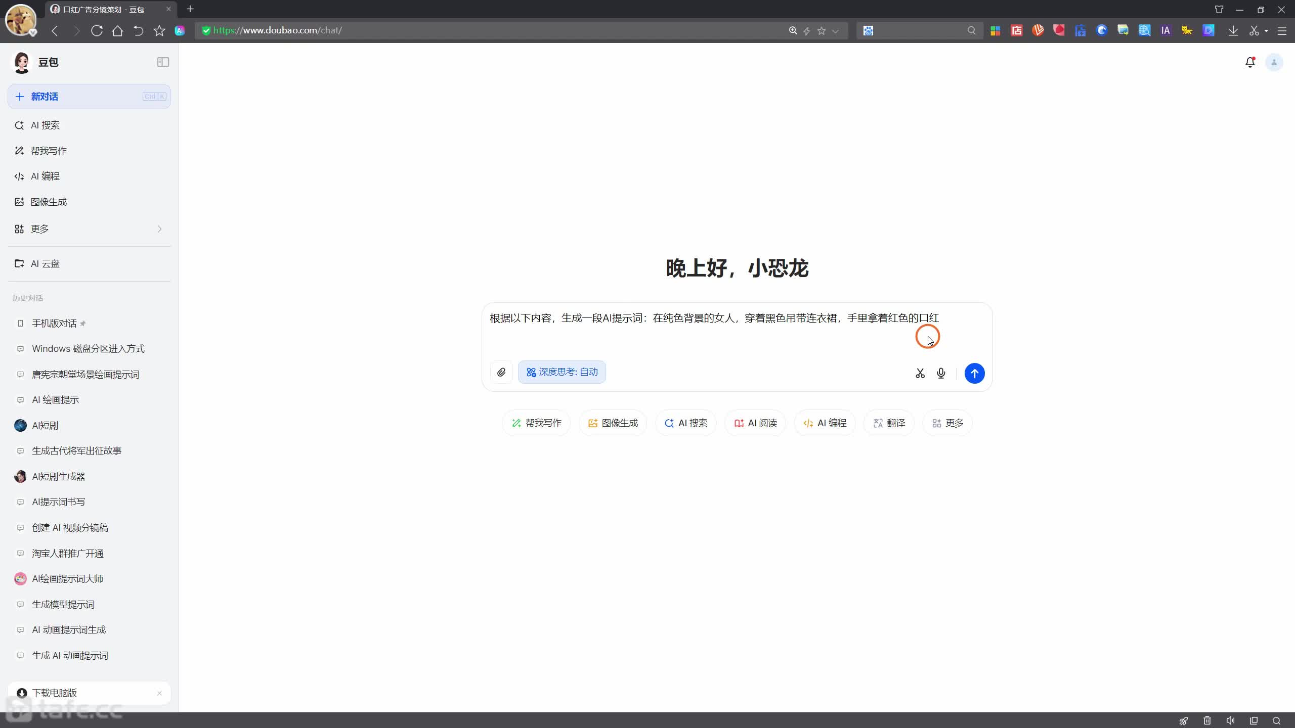Open 手机版对话 history chat
The width and height of the screenshot is (1295, 728).
pos(89,324)
